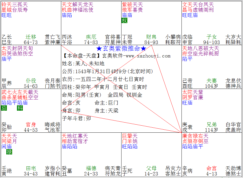Click the 命主:巨门 entry
The height and width of the screenshot is (178, 243).
107,103
